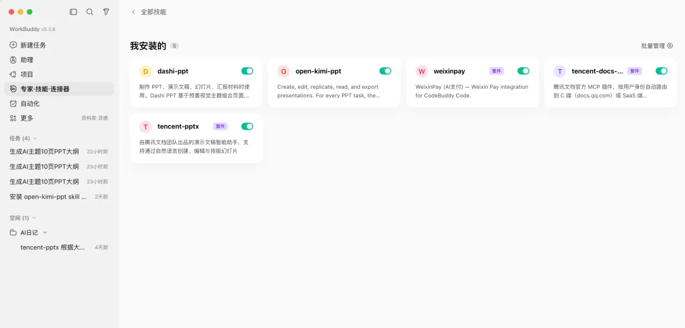Viewport: 685px width, 328px height.
Task: Click the 更多 grid icon
Action: (13, 119)
